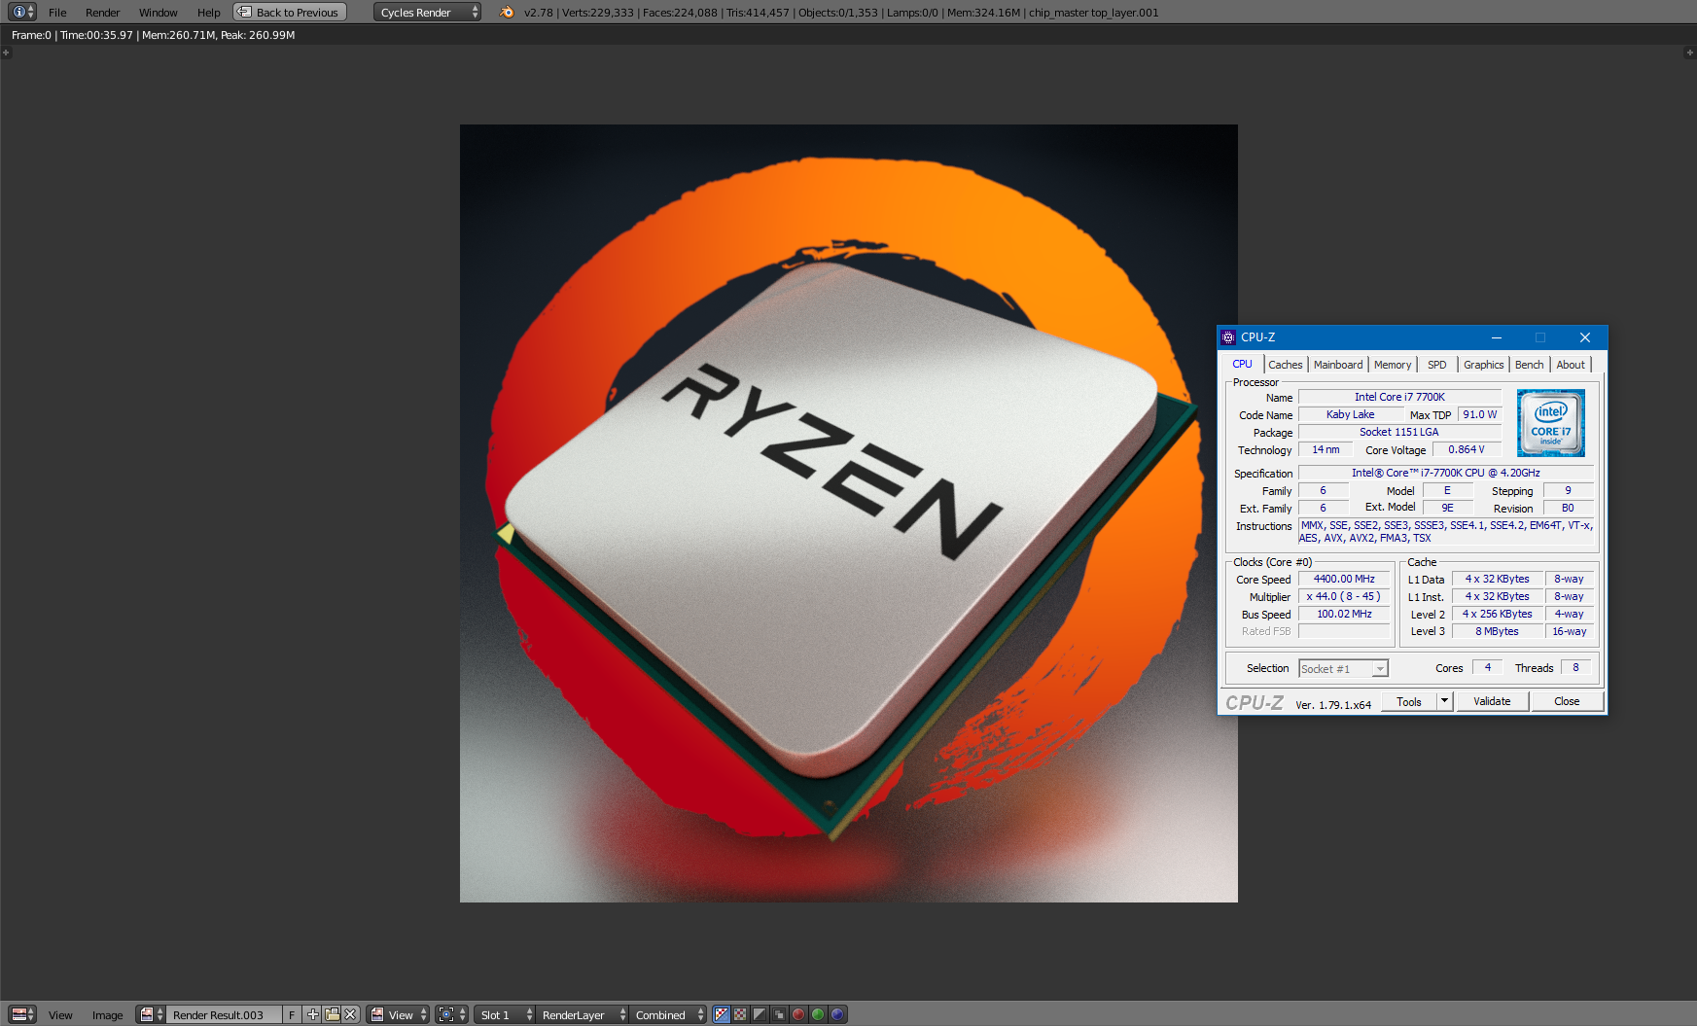Open the Window menu
Screen dimensions: 1697x1026
pos(158,13)
